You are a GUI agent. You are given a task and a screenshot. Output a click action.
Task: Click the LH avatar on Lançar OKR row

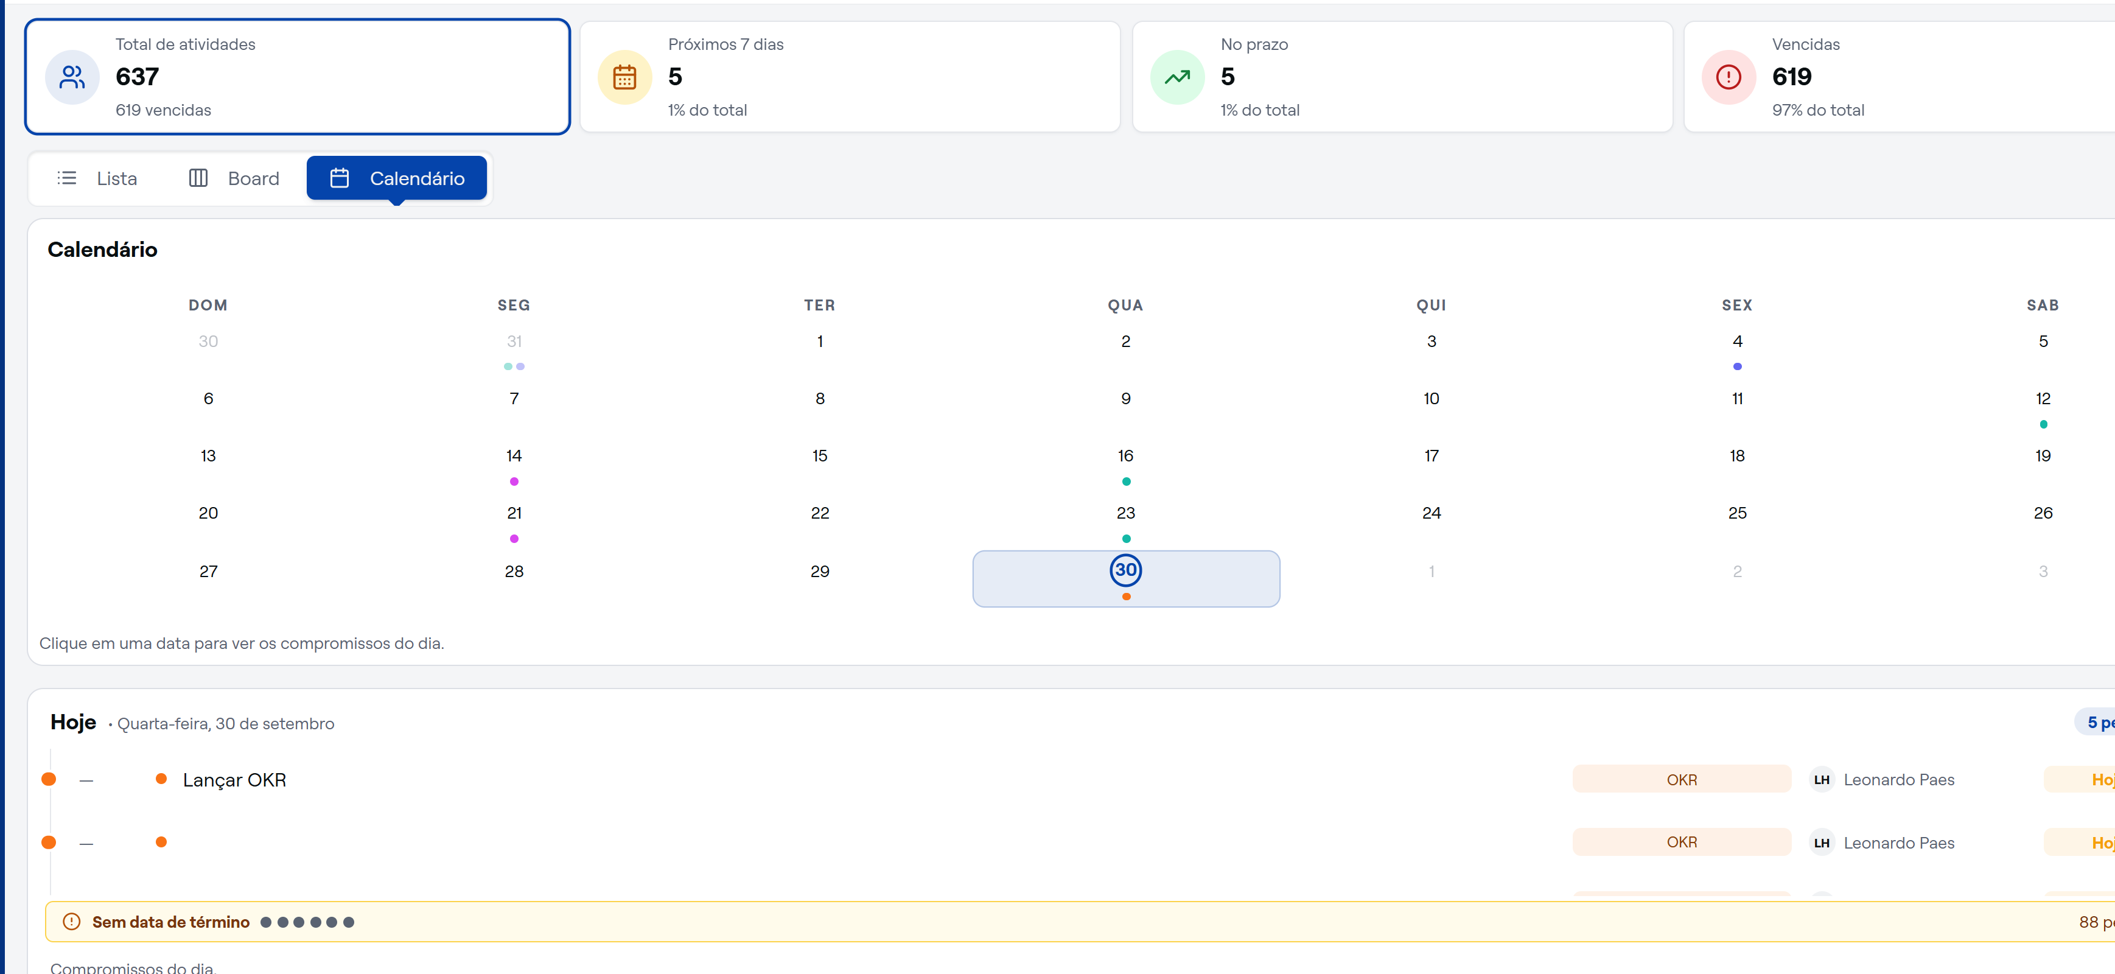coord(1821,779)
